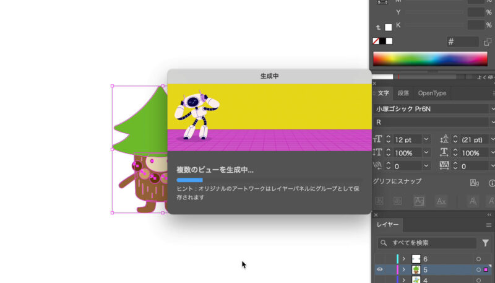Click the vertical scale icon
Screen dimensions: 495x283
pyautogui.click(x=377, y=152)
